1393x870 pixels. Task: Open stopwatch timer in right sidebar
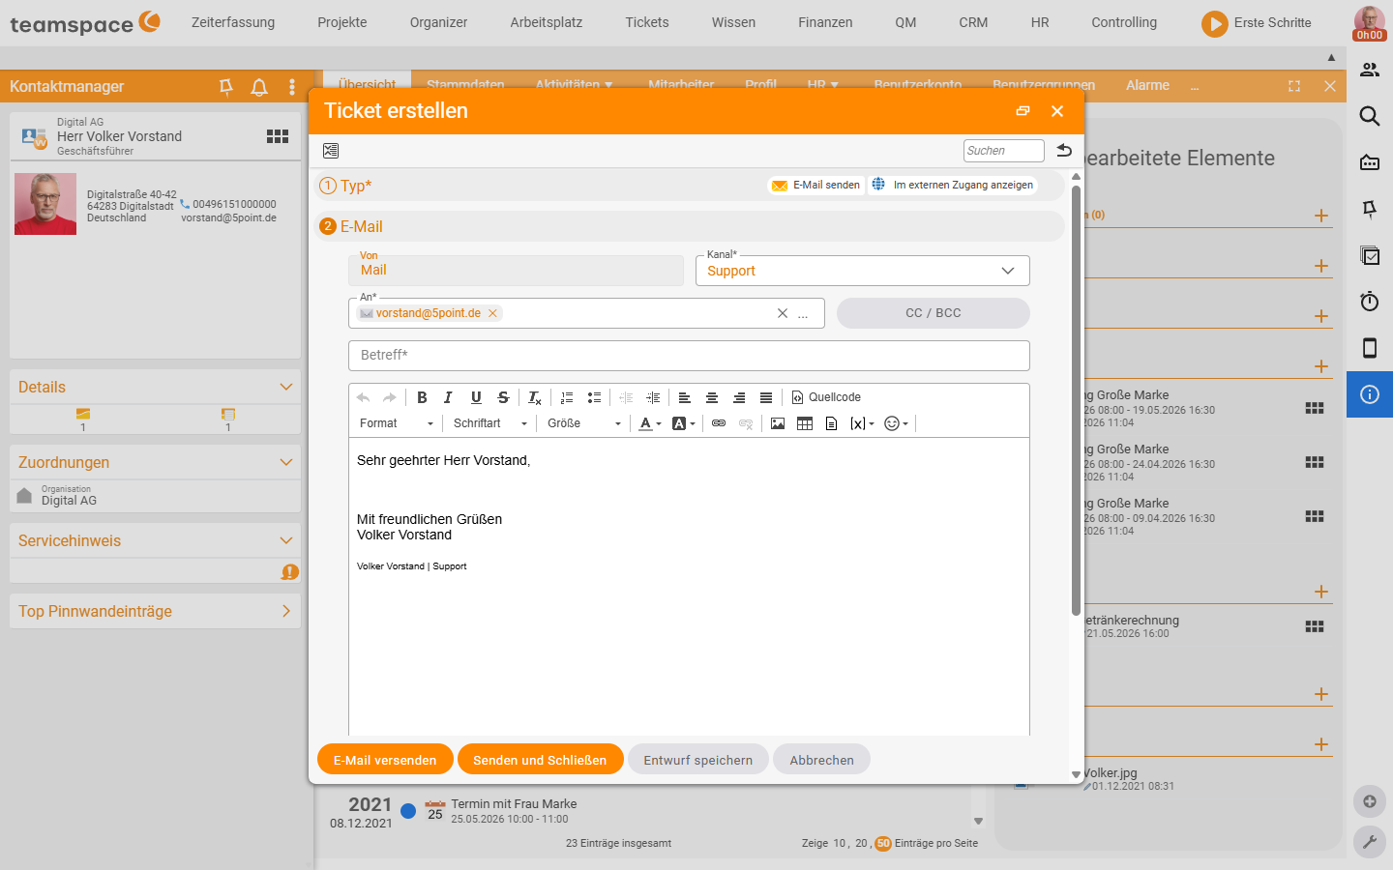[x=1370, y=302]
